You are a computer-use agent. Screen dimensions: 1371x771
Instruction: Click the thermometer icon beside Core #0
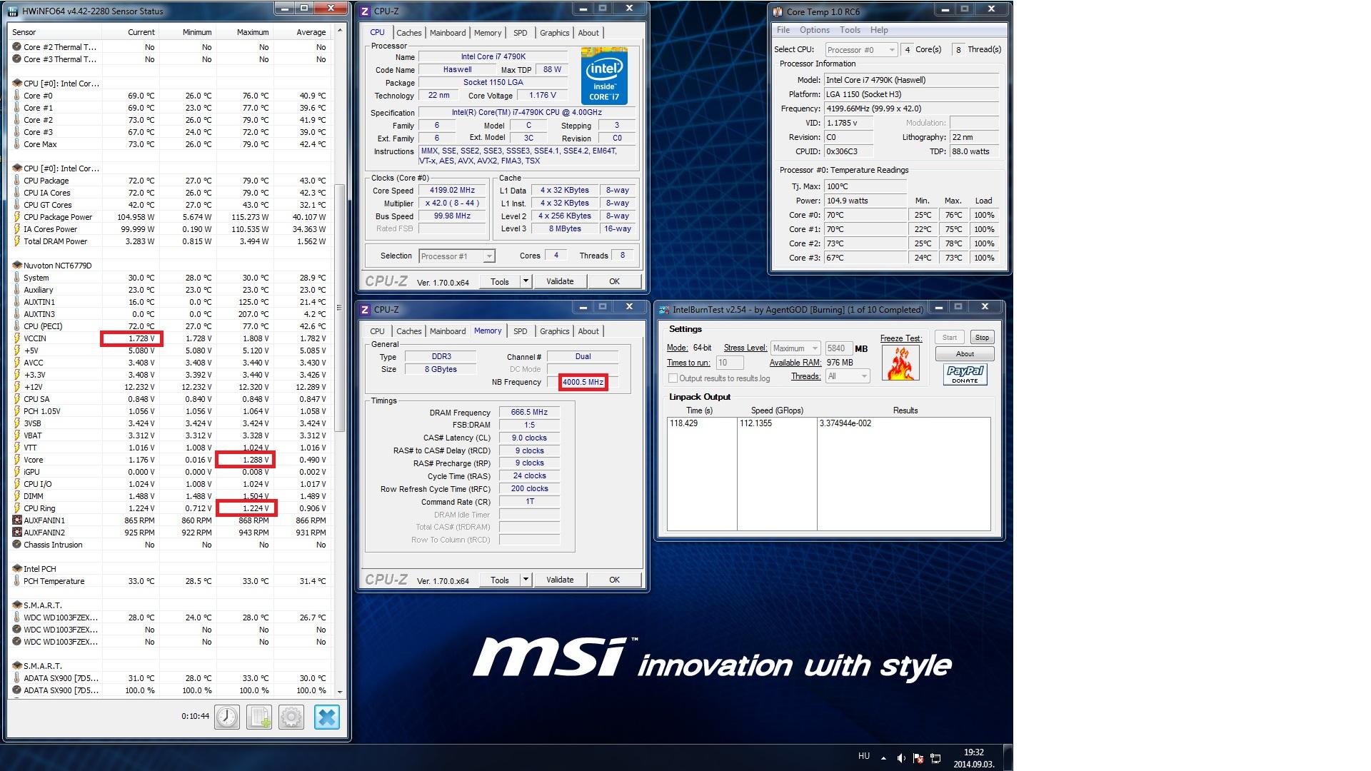point(17,96)
